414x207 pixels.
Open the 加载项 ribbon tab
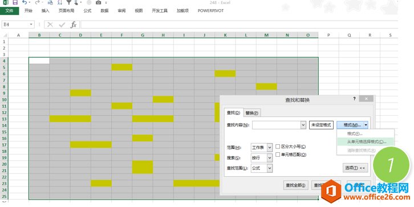[x=182, y=11]
